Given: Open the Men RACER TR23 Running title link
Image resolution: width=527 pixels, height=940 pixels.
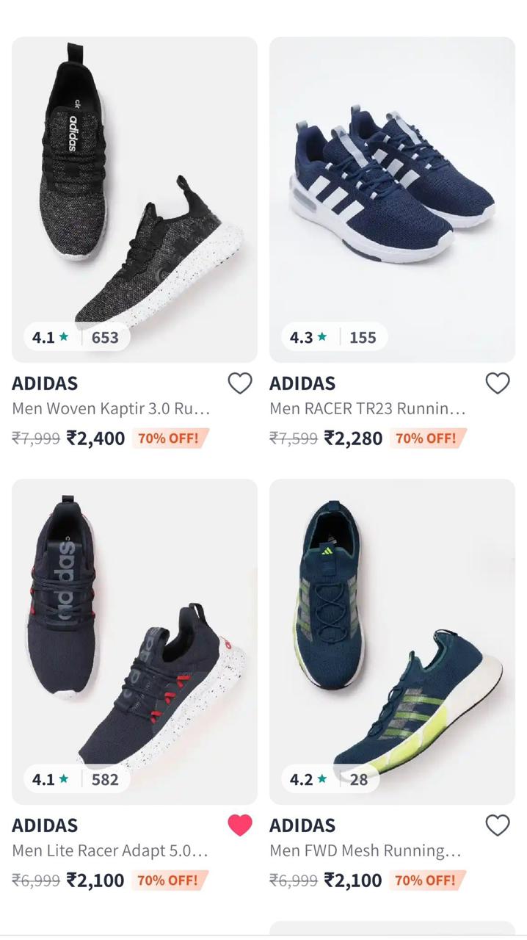Looking at the screenshot, I should [x=368, y=409].
